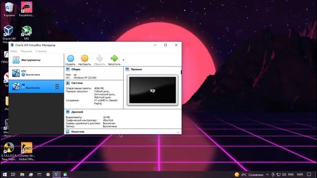The image size is (317, 178).
Task: Click the Windows XP (32-bit) OS value
Action: (85, 78)
